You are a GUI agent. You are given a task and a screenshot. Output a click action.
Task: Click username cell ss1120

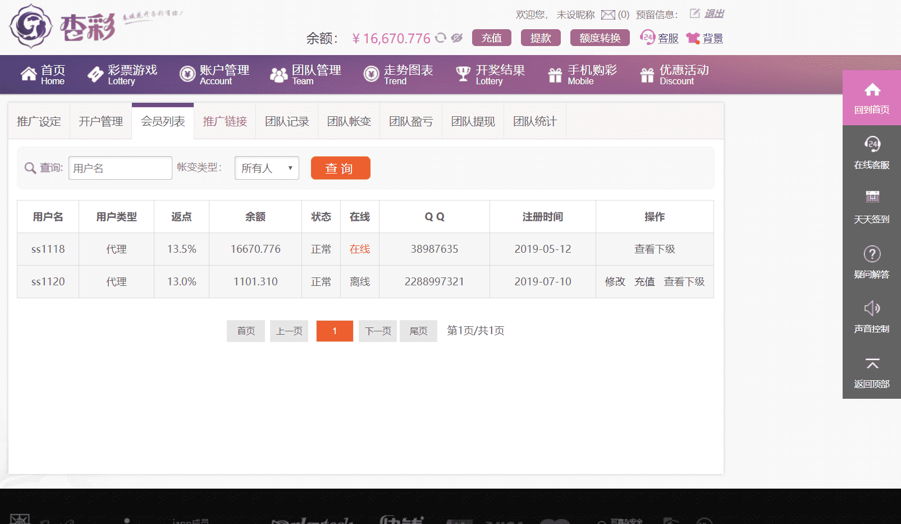(x=48, y=281)
